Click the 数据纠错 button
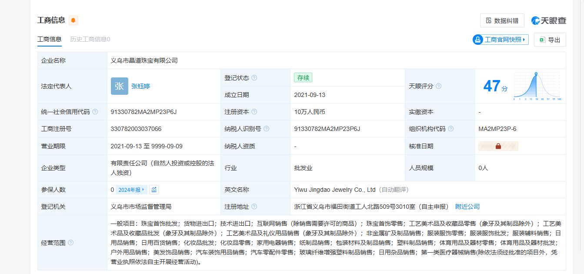The width and height of the screenshot is (584, 274). point(502,20)
